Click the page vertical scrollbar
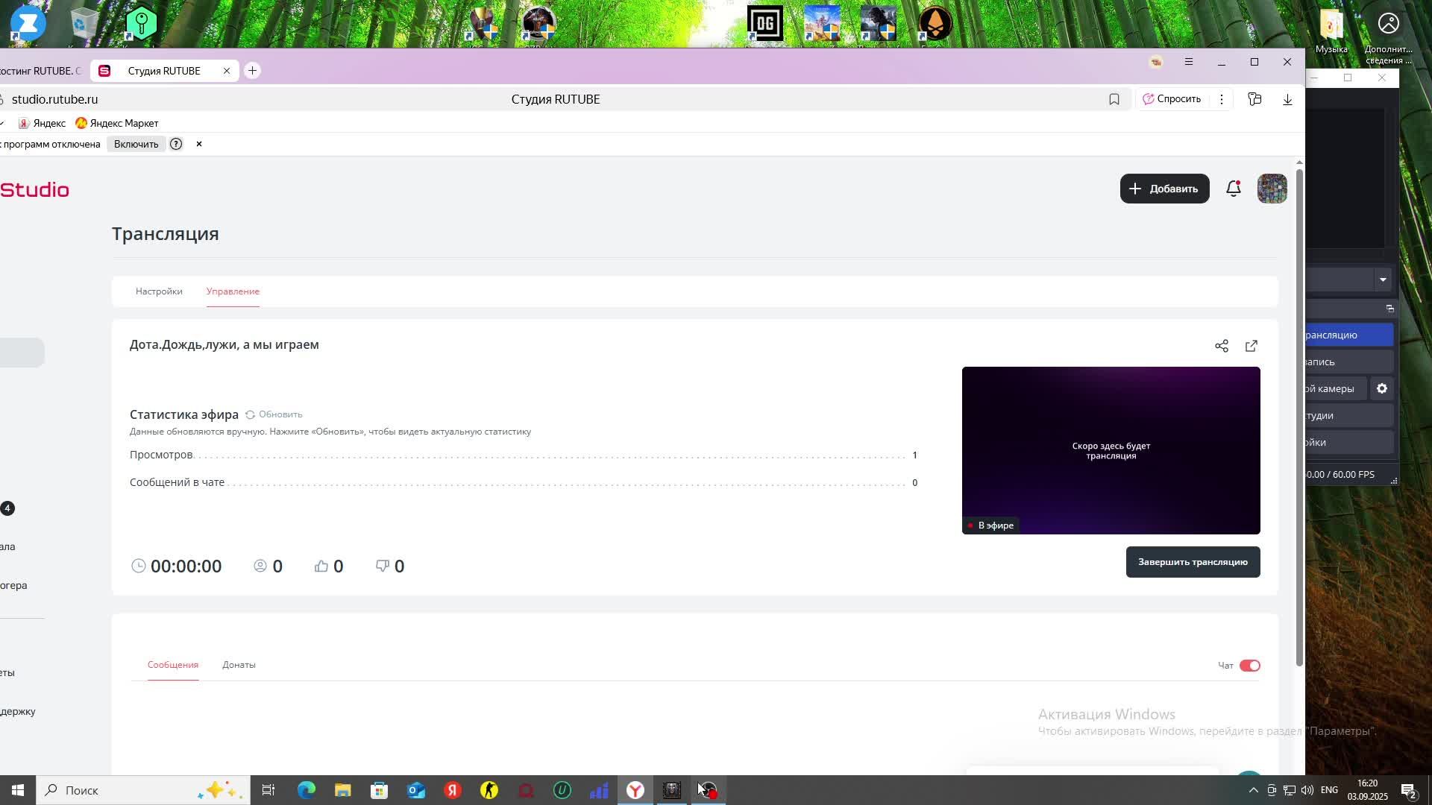The width and height of the screenshot is (1432, 805). pos(1299,417)
